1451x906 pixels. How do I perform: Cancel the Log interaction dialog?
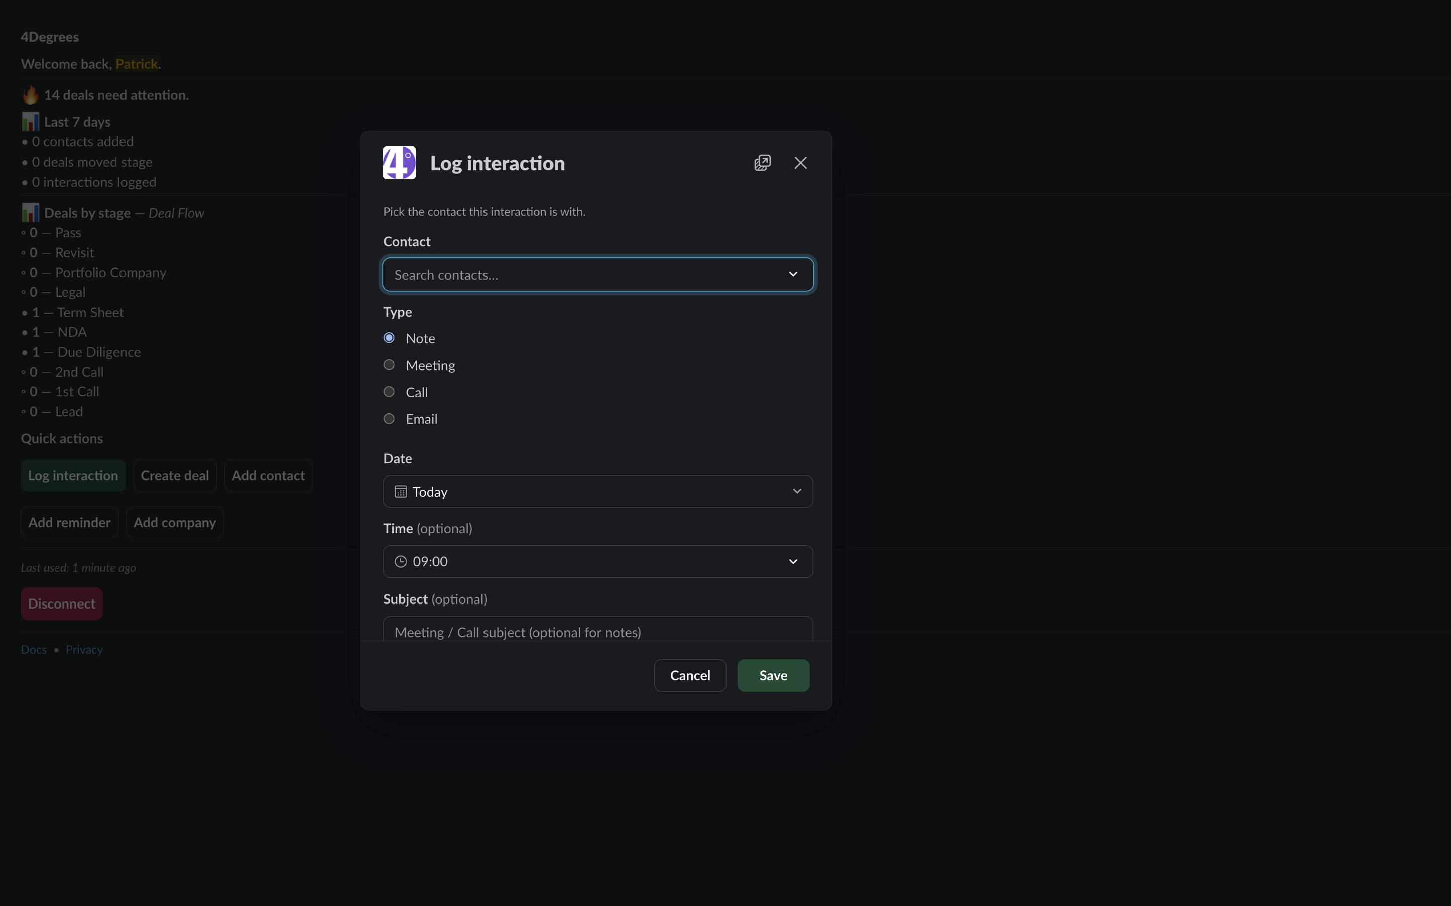[x=690, y=675]
